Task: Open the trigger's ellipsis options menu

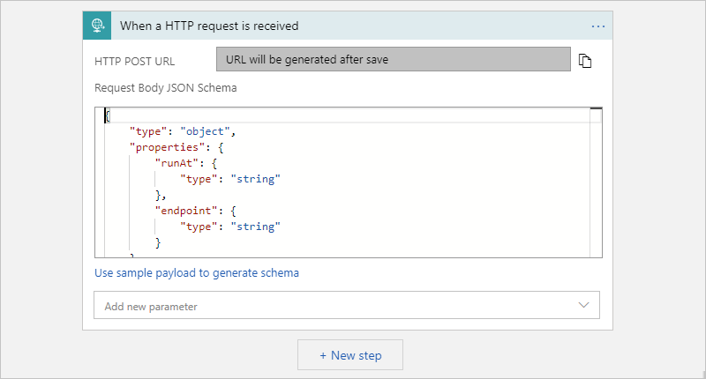Action: 598,26
